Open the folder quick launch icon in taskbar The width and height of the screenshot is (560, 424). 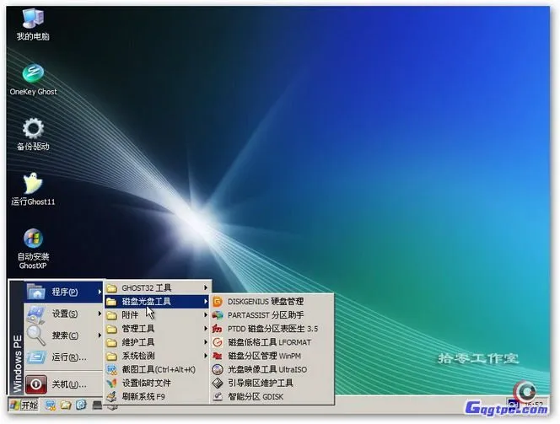coord(66,405)
